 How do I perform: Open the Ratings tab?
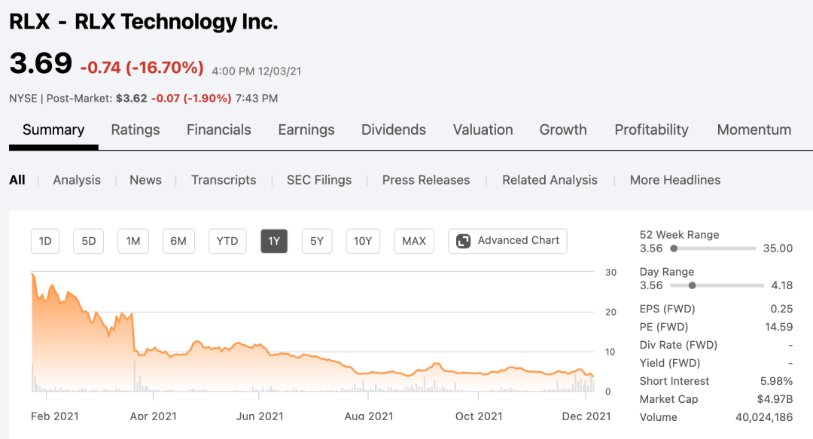(x=135, y=130)
